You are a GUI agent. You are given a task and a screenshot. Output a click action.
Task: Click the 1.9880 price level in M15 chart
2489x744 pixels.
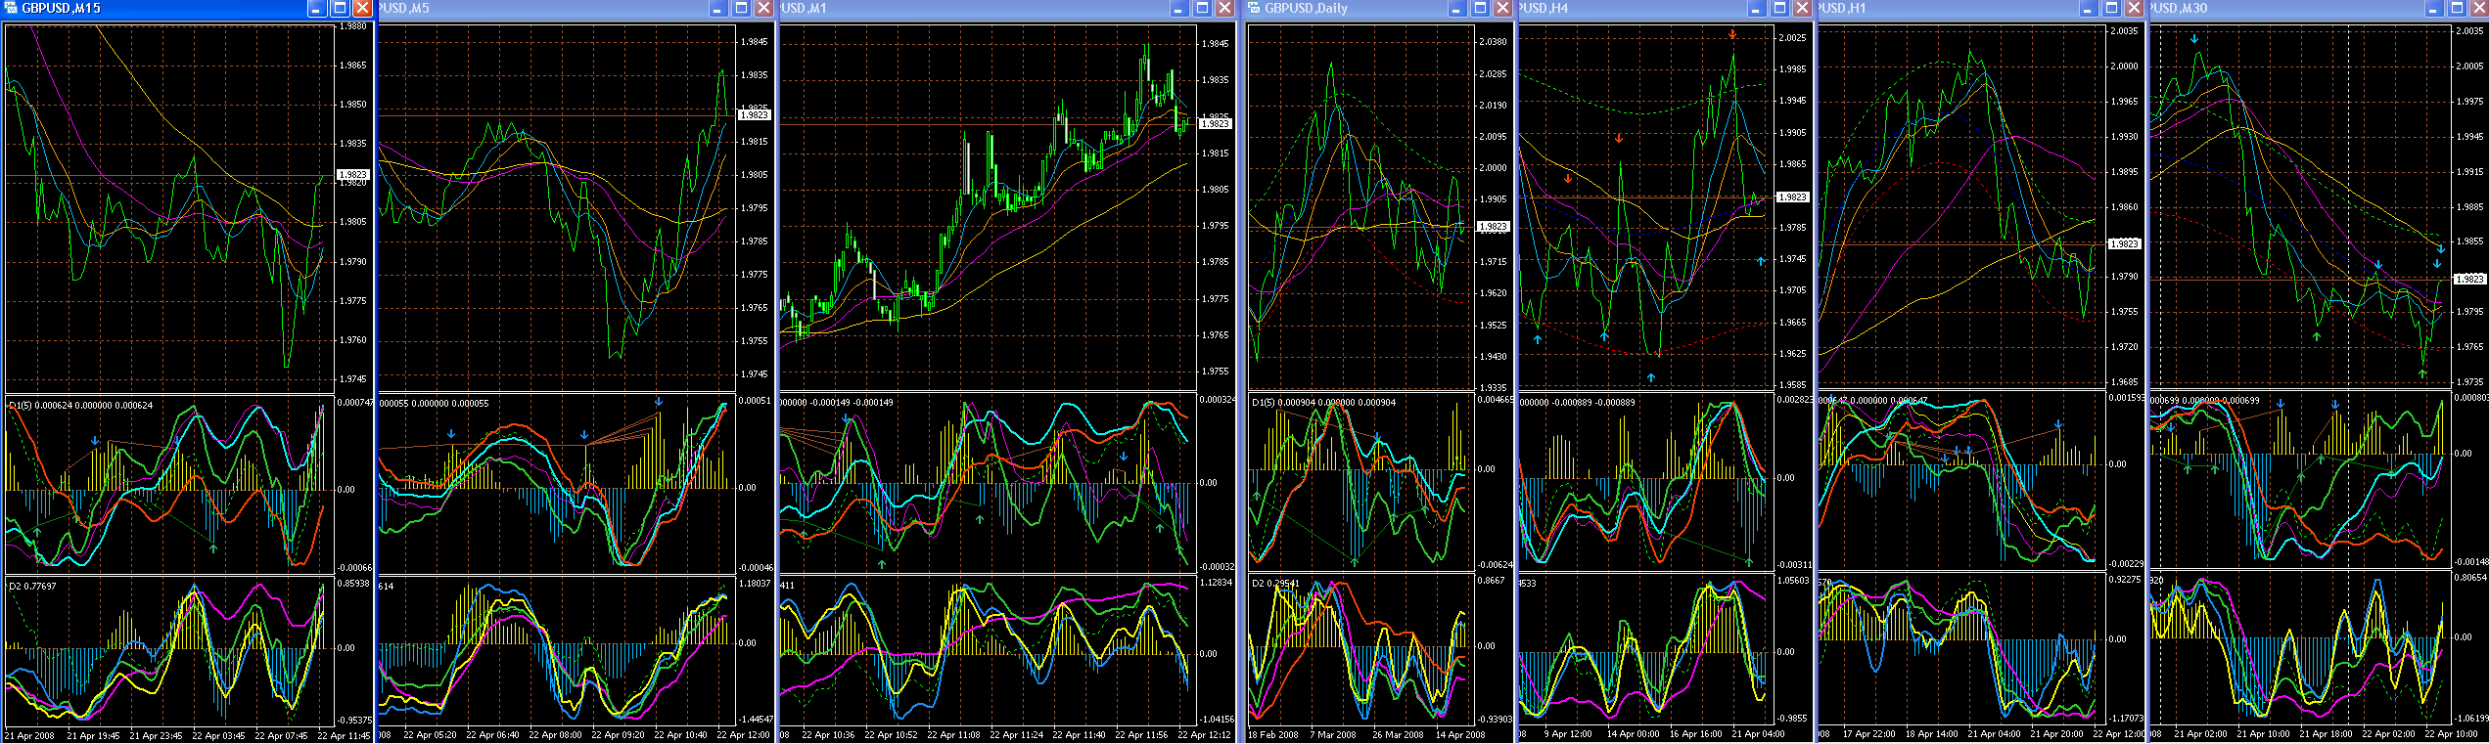353,26
